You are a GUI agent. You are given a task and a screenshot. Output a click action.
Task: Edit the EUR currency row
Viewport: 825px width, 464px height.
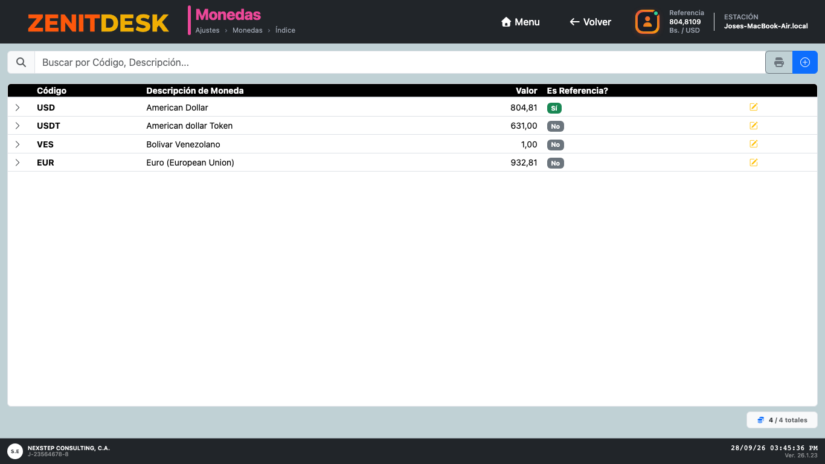click(x=753, y=163)
